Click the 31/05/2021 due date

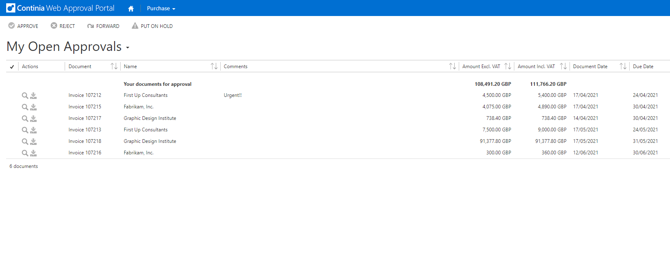pyautogui.click(x=645, y=141)
